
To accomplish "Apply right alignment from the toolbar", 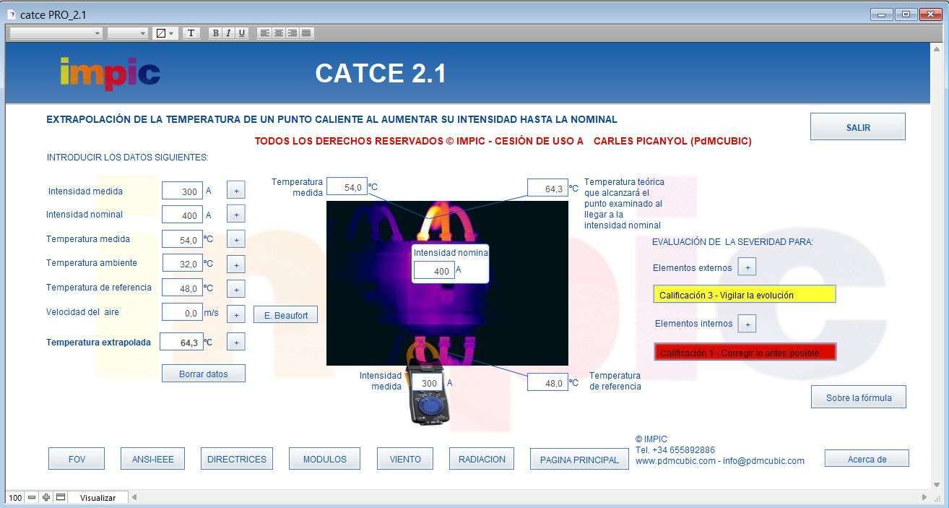I will tap(291, 33).
